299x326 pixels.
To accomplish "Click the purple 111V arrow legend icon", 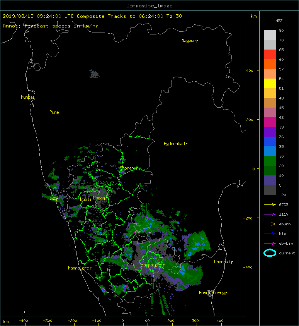I will pos(270,214).
